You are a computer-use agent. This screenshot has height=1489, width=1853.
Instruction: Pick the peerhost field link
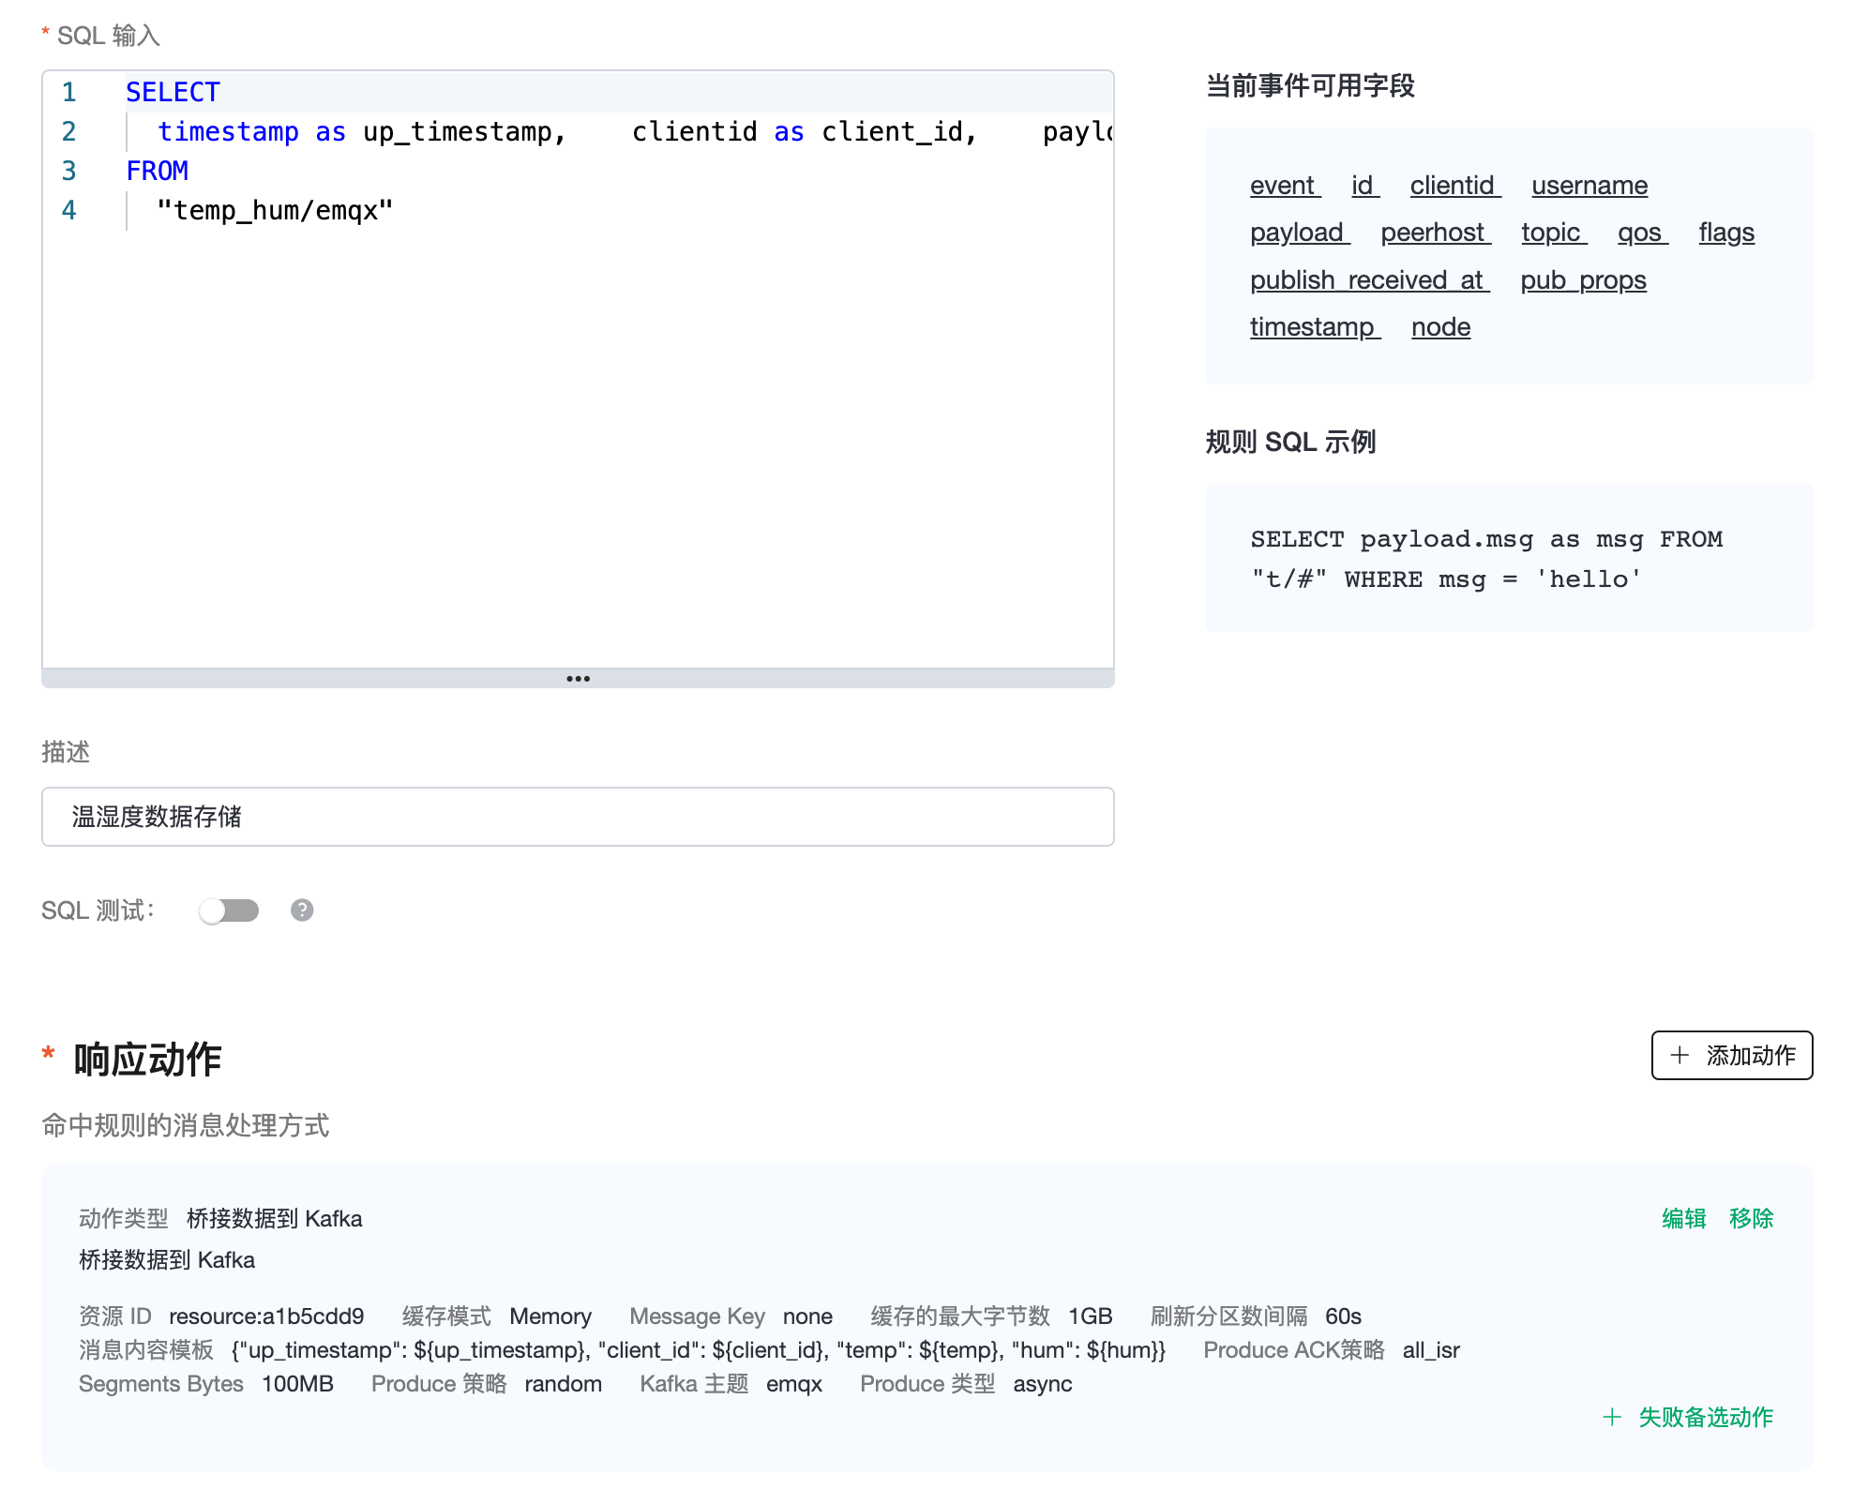[x=1434, y=233]
